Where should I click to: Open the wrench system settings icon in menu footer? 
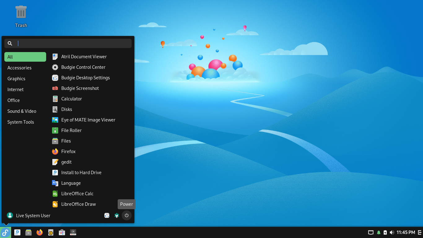pos(117,215)
